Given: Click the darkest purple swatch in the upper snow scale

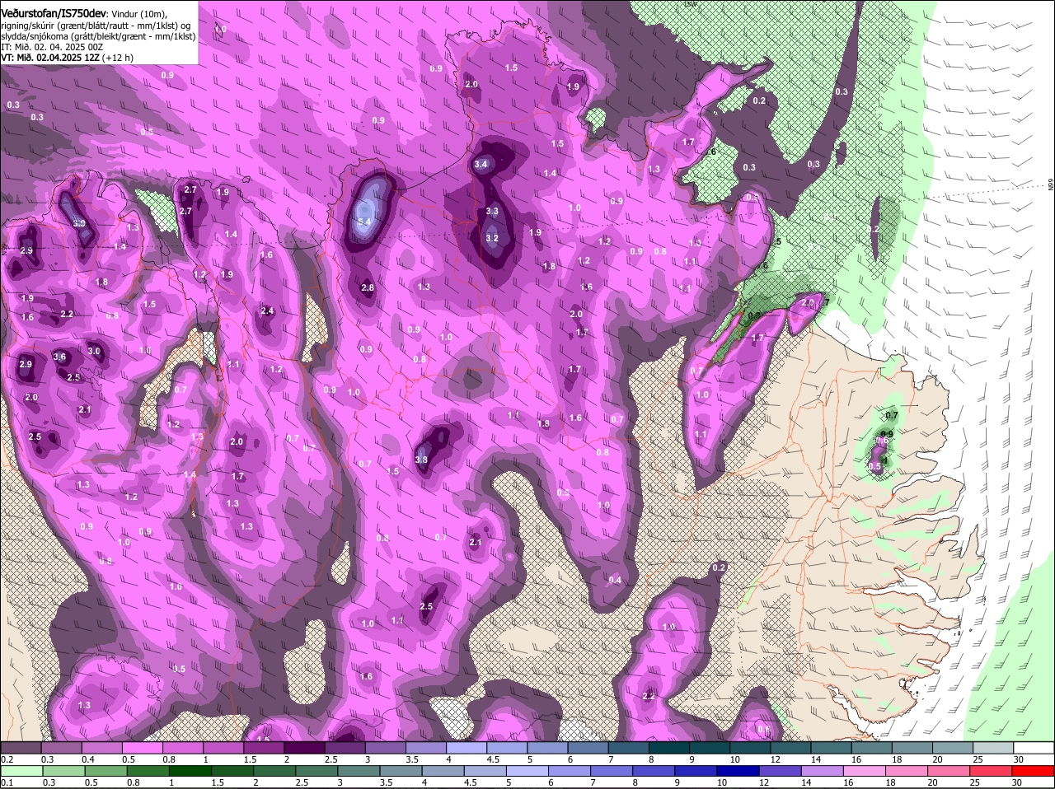Looking at the screenshot, I should tap(306, 747).
